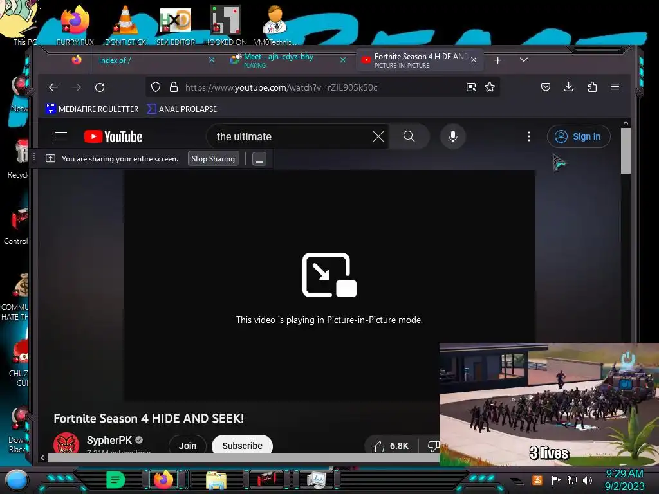Image resolution: width=659 pixels, height=494 pixels.
Task: Clear the YouTube search text
Action: [x=378, y=136]
